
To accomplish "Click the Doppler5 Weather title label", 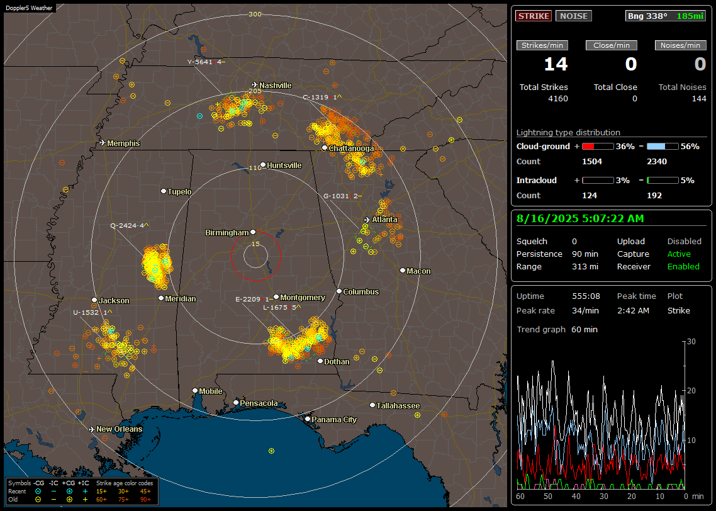I will click(x=29, y=8).
